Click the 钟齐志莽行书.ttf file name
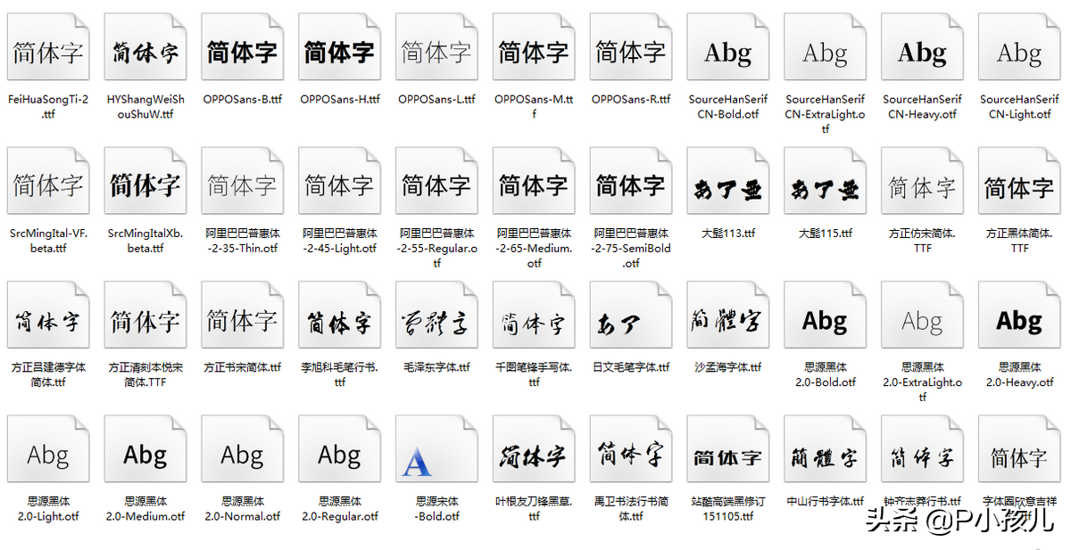 coord(923,502)
